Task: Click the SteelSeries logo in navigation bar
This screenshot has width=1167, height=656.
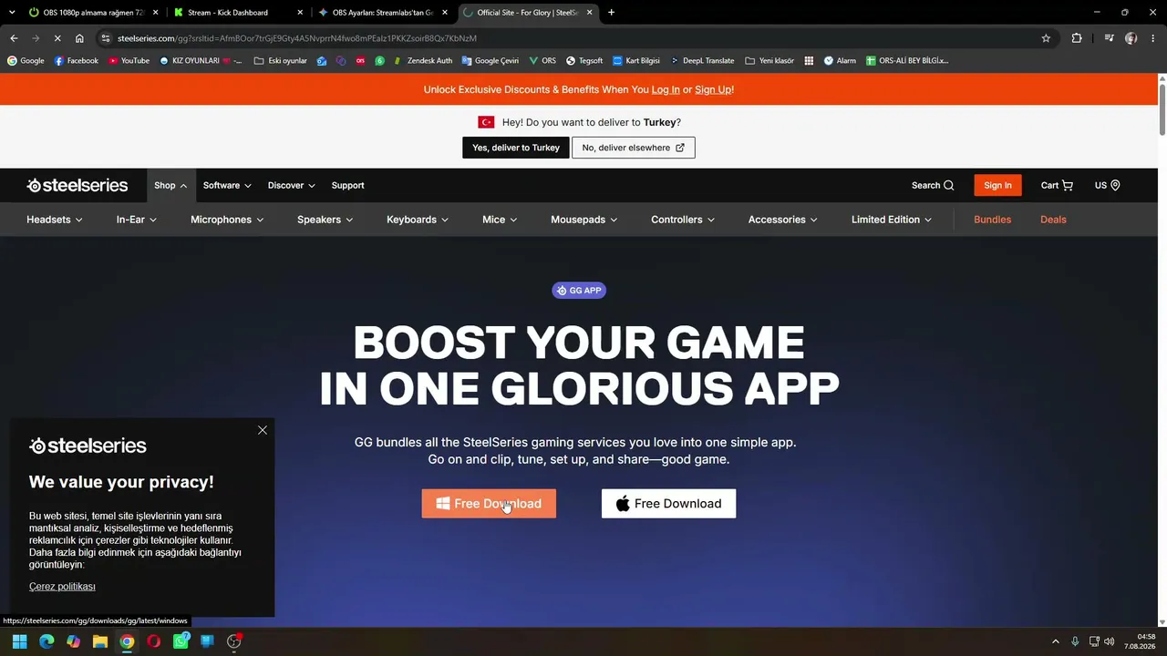Action: point(77,185)
